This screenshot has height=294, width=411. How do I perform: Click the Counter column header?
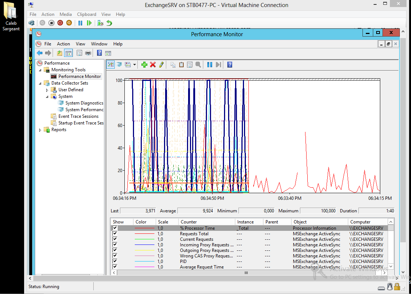(x=207, y=222)
